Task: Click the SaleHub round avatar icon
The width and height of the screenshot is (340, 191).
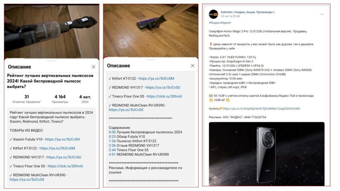Action: (x=213, y=14)
